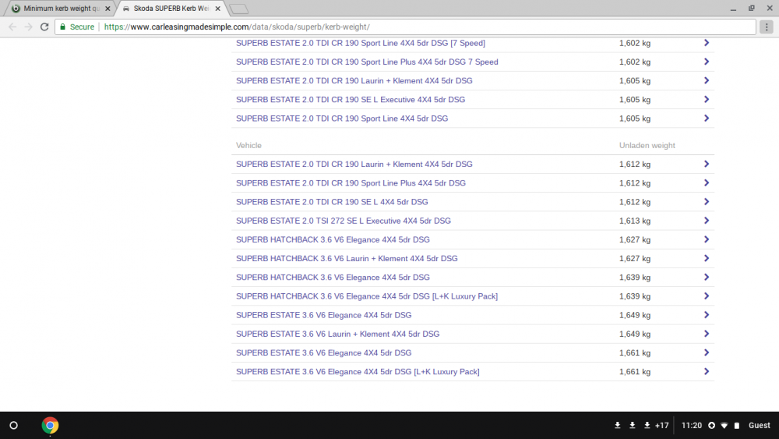Viewport: 779px width, 439px height.
Task: Open 1,639 kg Hatchback V6 Elegance link
Action: pyautogui.click(x=333, y=278)
